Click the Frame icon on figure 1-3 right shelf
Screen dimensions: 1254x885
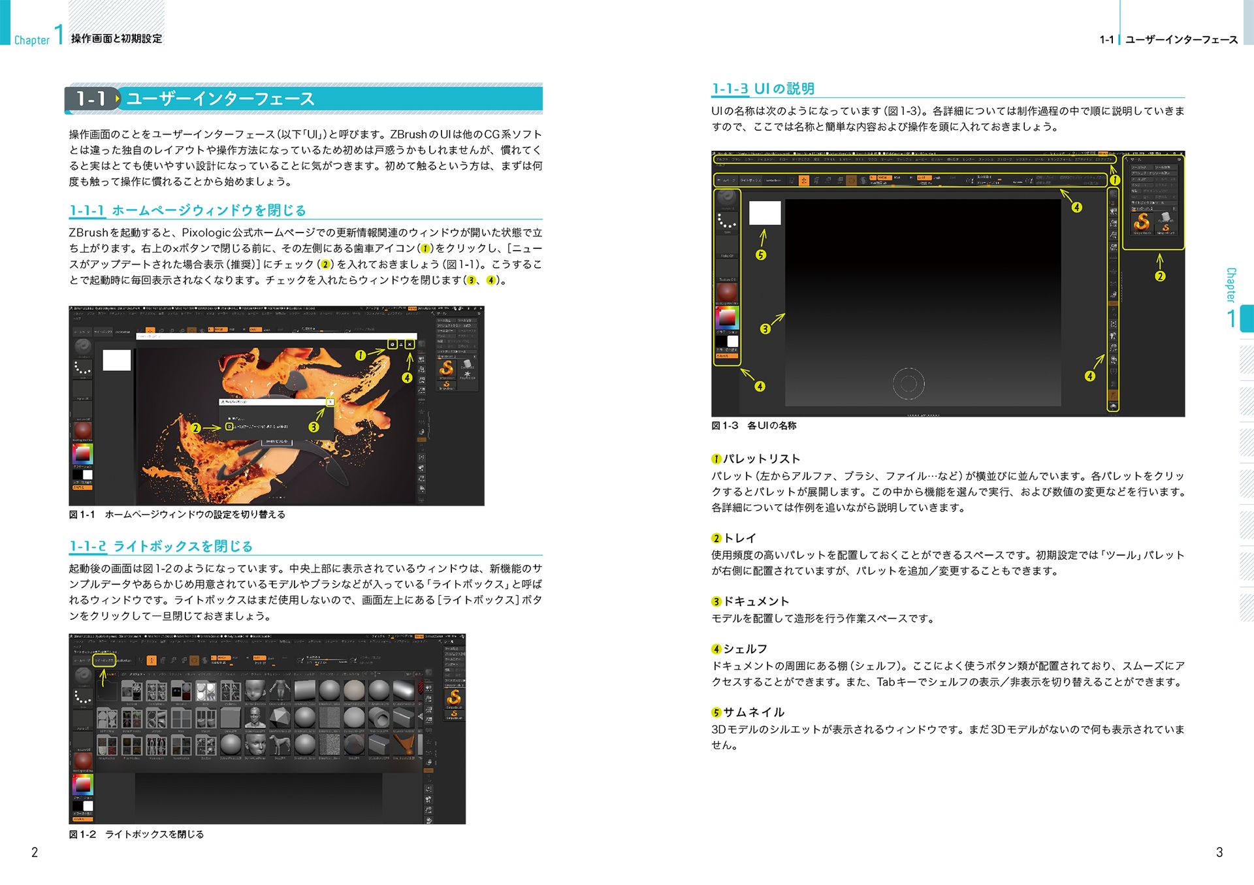pyautogui.click(x=1113, y=323)
